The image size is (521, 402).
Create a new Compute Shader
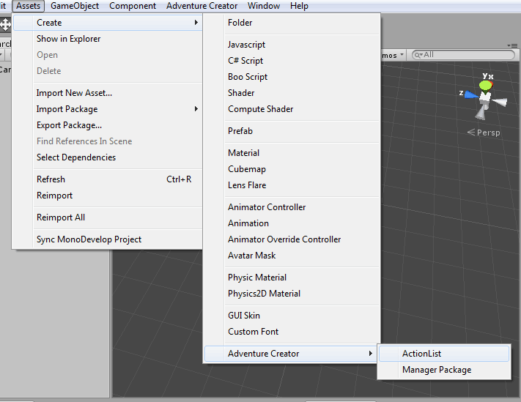point(292,109)
